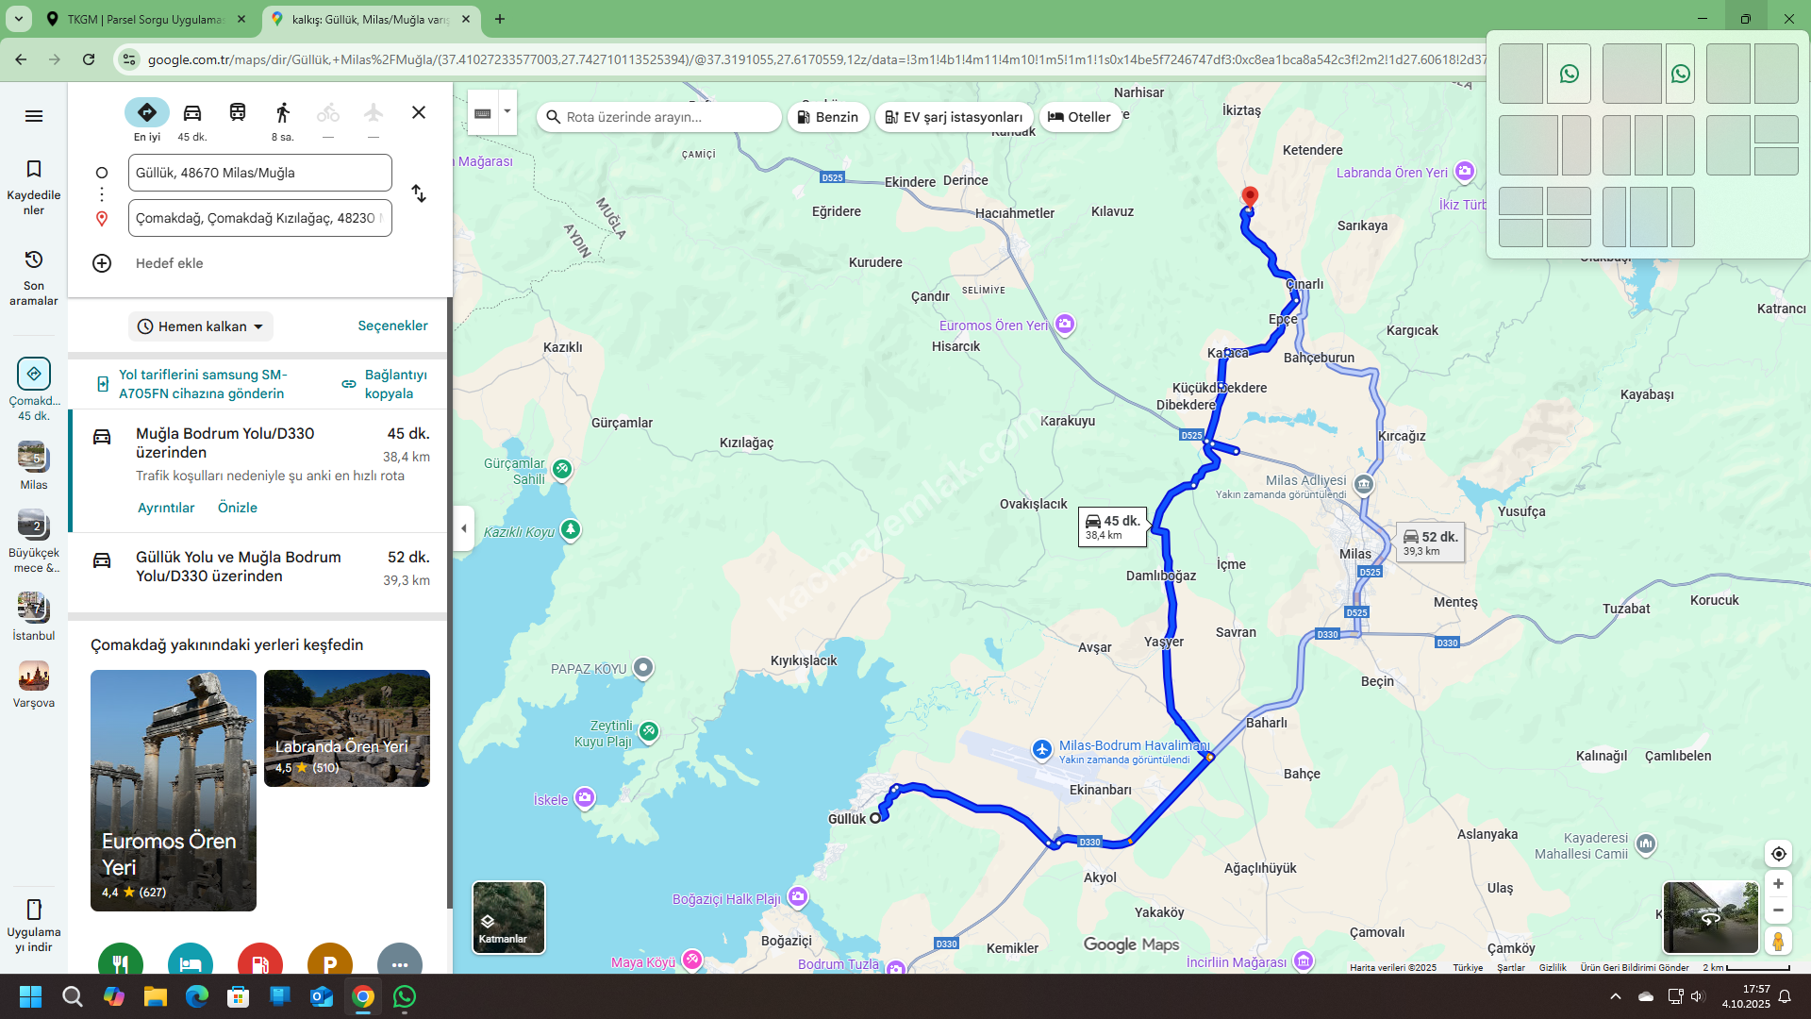Screen dimensions: 1811x1019
Task: Expand keyboard input tools dropdown
Action: (x=507, y=111)
